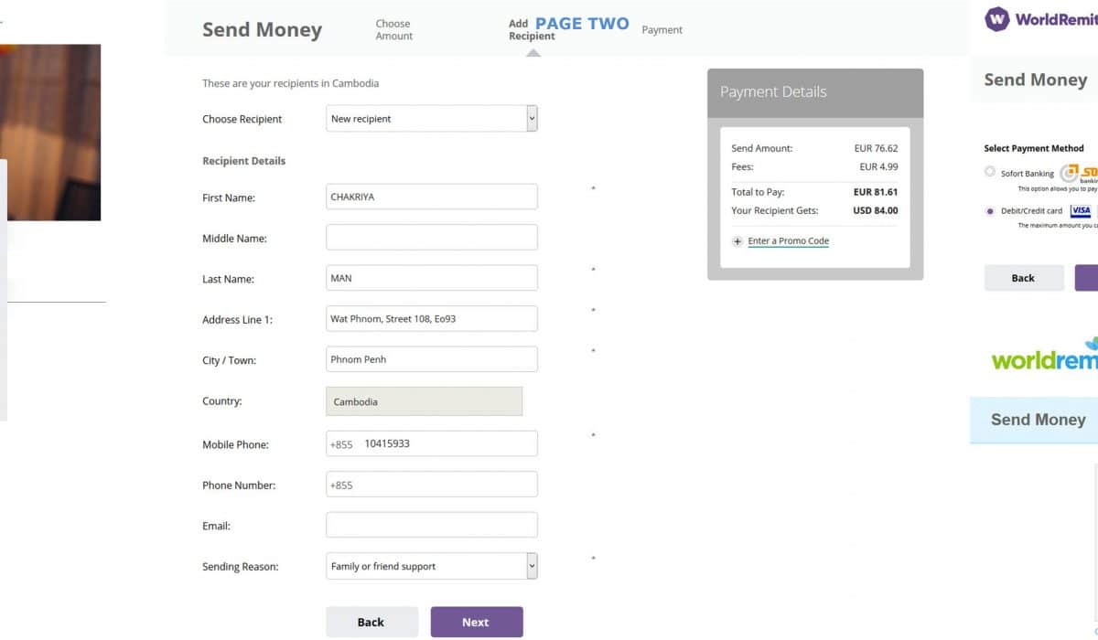Open the Enter a Promo Code link
Image resolution: width=1098 pixels, height=640 pixels.
point(788,241)
